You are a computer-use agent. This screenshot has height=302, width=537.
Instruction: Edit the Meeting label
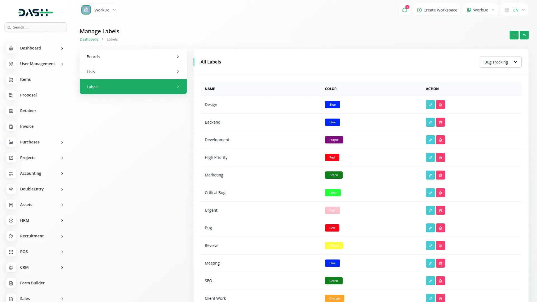(x=430, y=263)
